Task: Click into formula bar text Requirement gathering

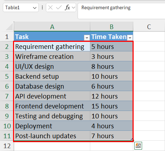Action: (x=106, y=8)
